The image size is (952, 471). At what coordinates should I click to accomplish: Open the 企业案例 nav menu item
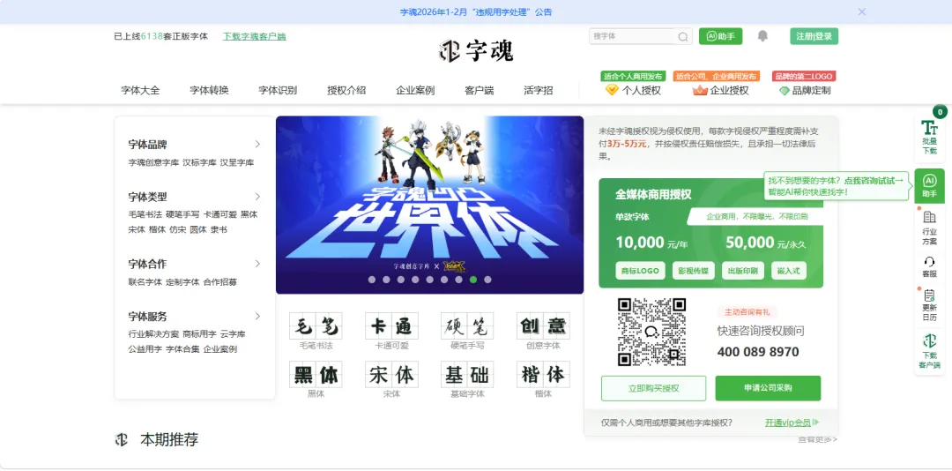pyautogui.click(x=415, y=90)
